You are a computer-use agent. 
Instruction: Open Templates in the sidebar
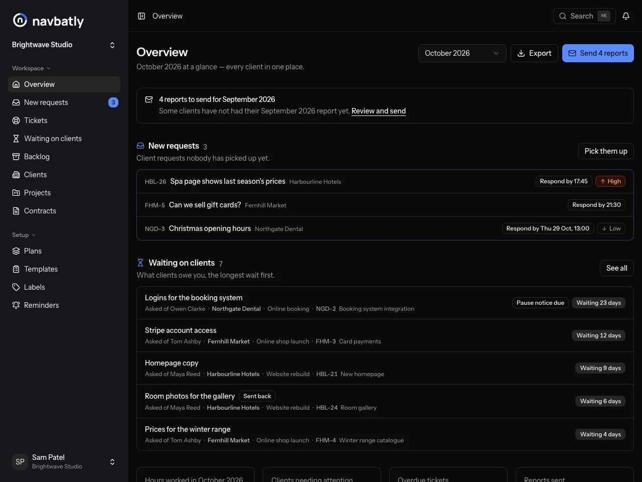pyautogui.click(x=64, y=269)
